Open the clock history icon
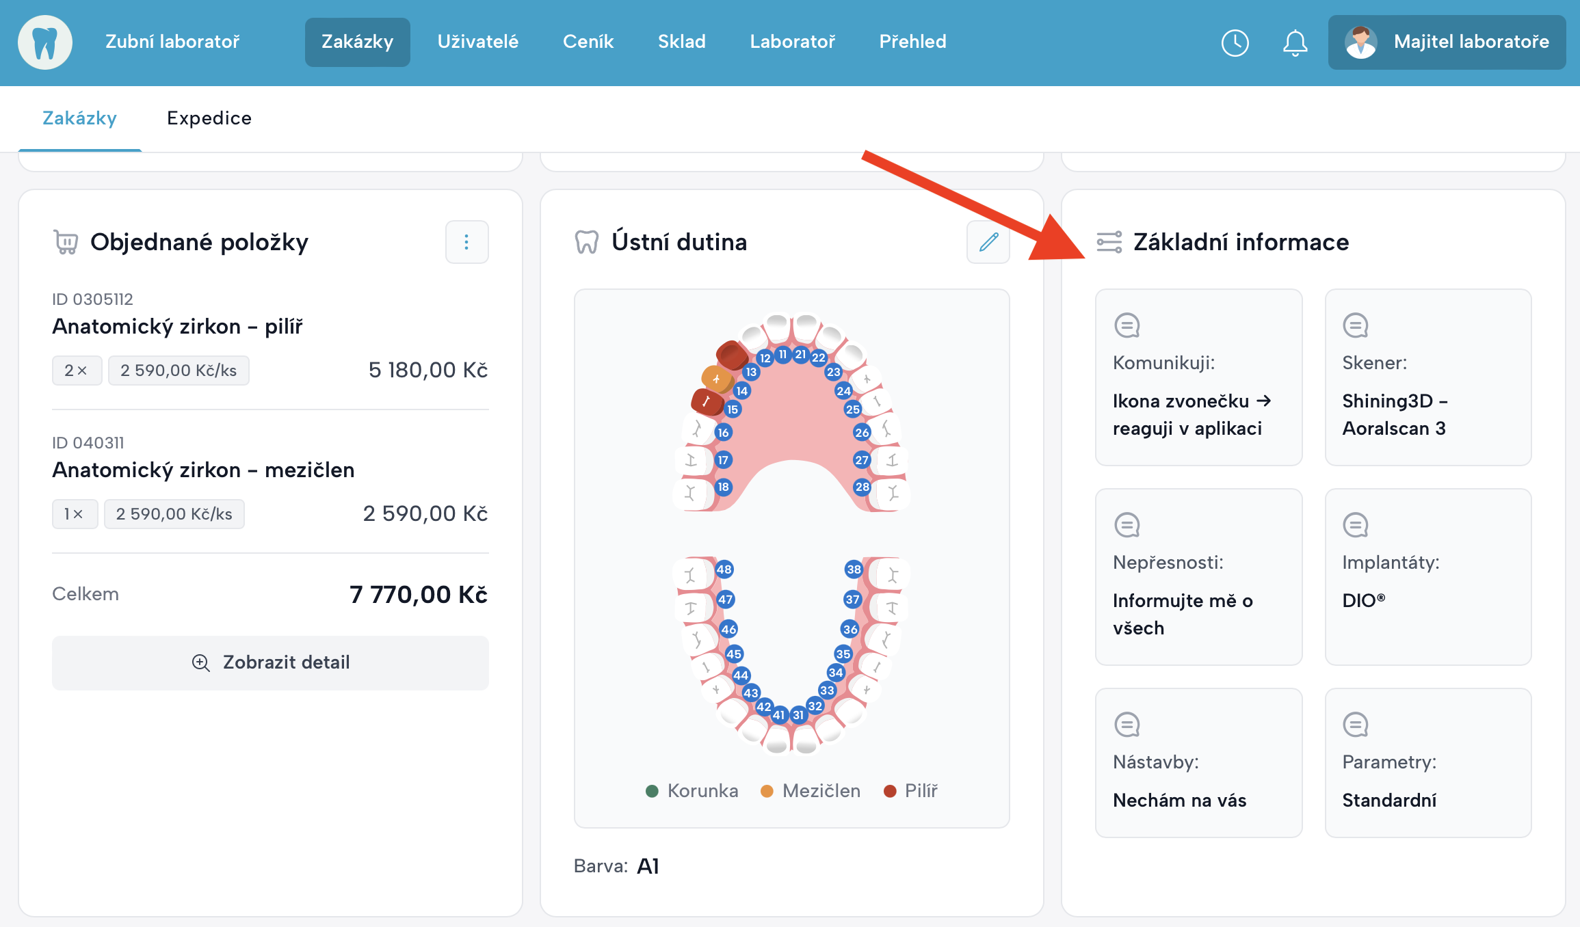This screenshot has width=1580, height=927. pos(1235,42)
